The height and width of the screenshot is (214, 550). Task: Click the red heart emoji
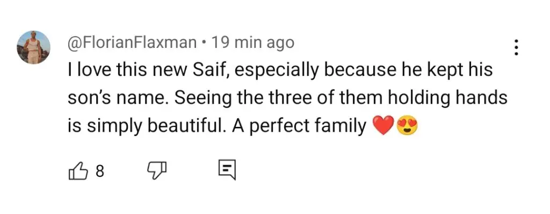pos(383,126)
